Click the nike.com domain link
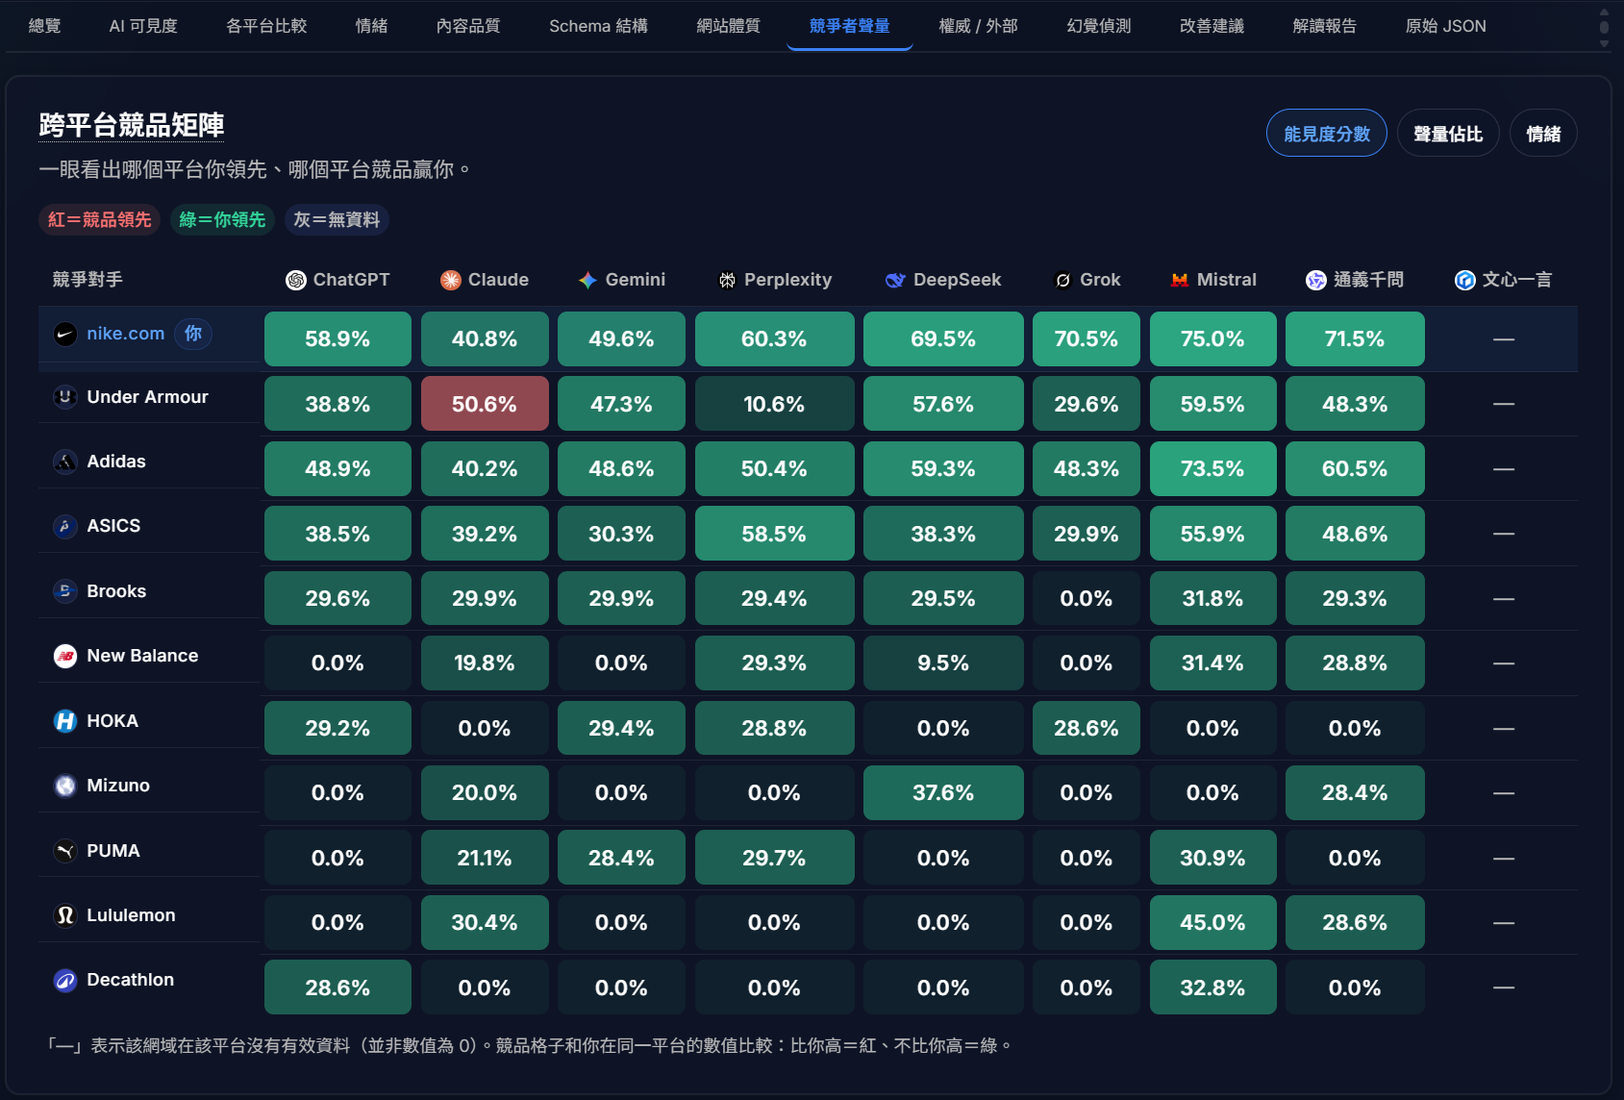The width and height of the screenshot is (1624, 1100). 126,334
